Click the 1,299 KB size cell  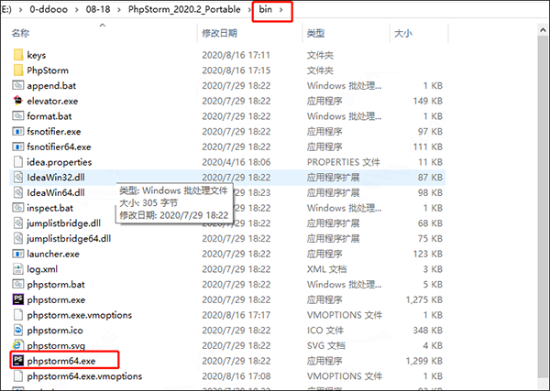[424, 361]
